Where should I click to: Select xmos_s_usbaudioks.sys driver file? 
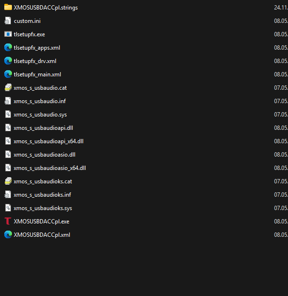coord(43,208)
